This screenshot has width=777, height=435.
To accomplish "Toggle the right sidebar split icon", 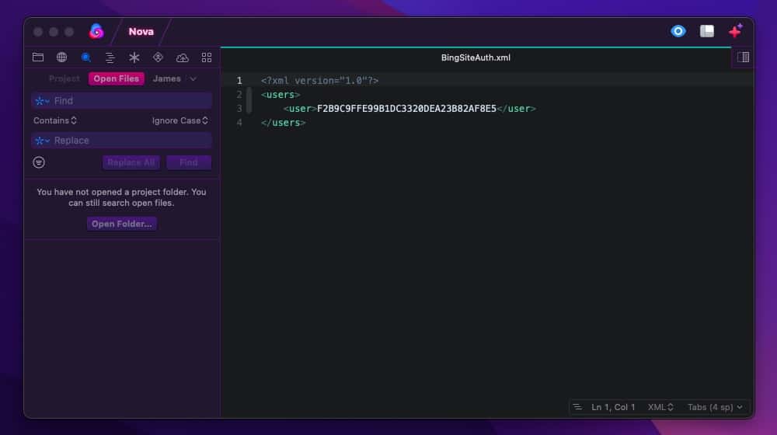I will 744,57.
